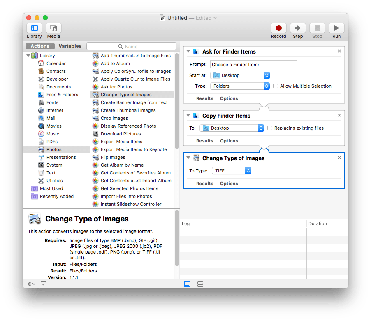The image size is (371, 321).
Task: Show Options of Copy Finder Items
Action: point(229,141)
